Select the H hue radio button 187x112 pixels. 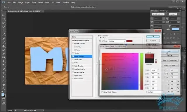click(146, 71)
